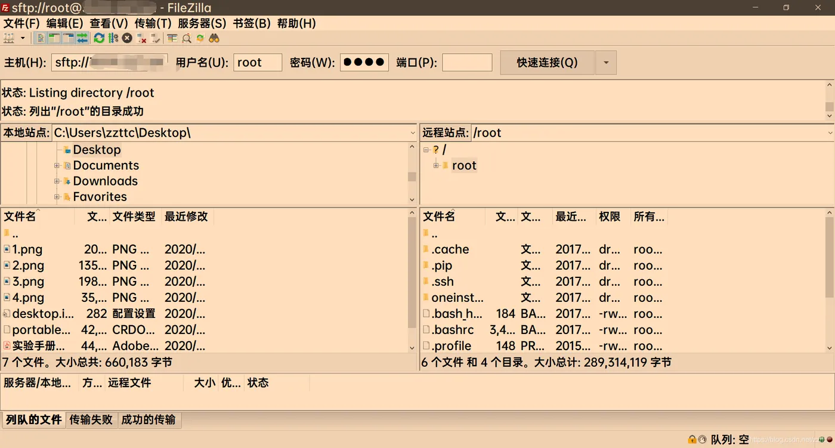835x448 pixels.
Task: Sort local files by 最近修改 column
Action: point(187,217)
